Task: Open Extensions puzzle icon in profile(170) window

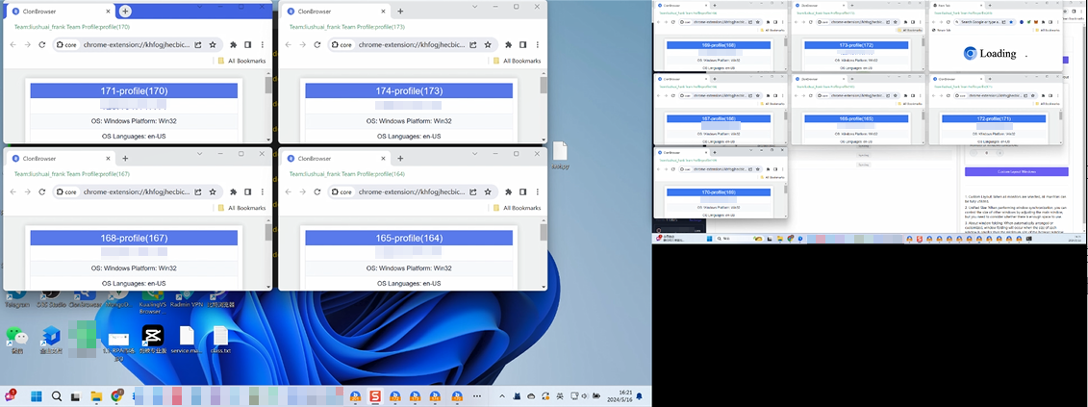Action: [233, 44]
